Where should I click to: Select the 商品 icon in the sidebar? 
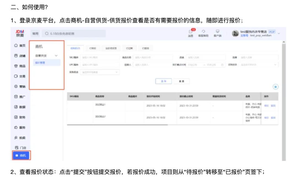point(17,66)
